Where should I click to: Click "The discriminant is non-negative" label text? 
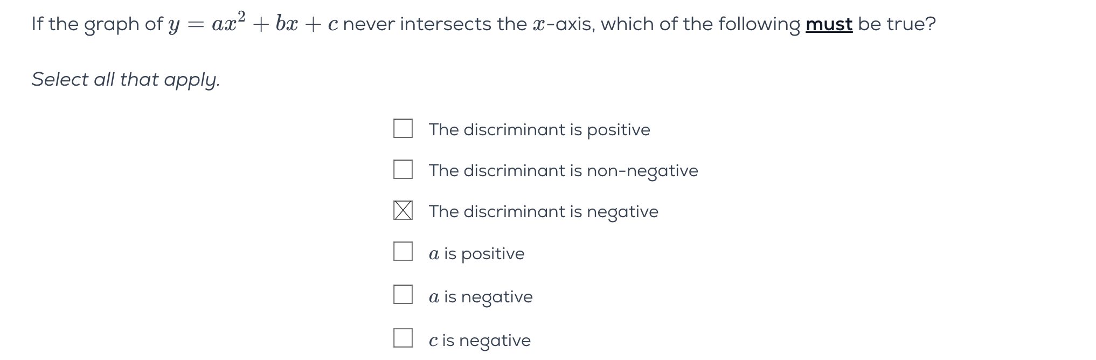563,171
